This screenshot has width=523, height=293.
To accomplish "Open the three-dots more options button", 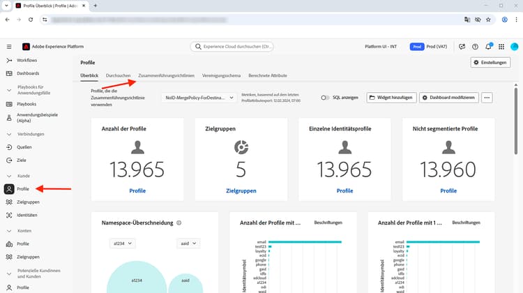I will click(487, 98).
